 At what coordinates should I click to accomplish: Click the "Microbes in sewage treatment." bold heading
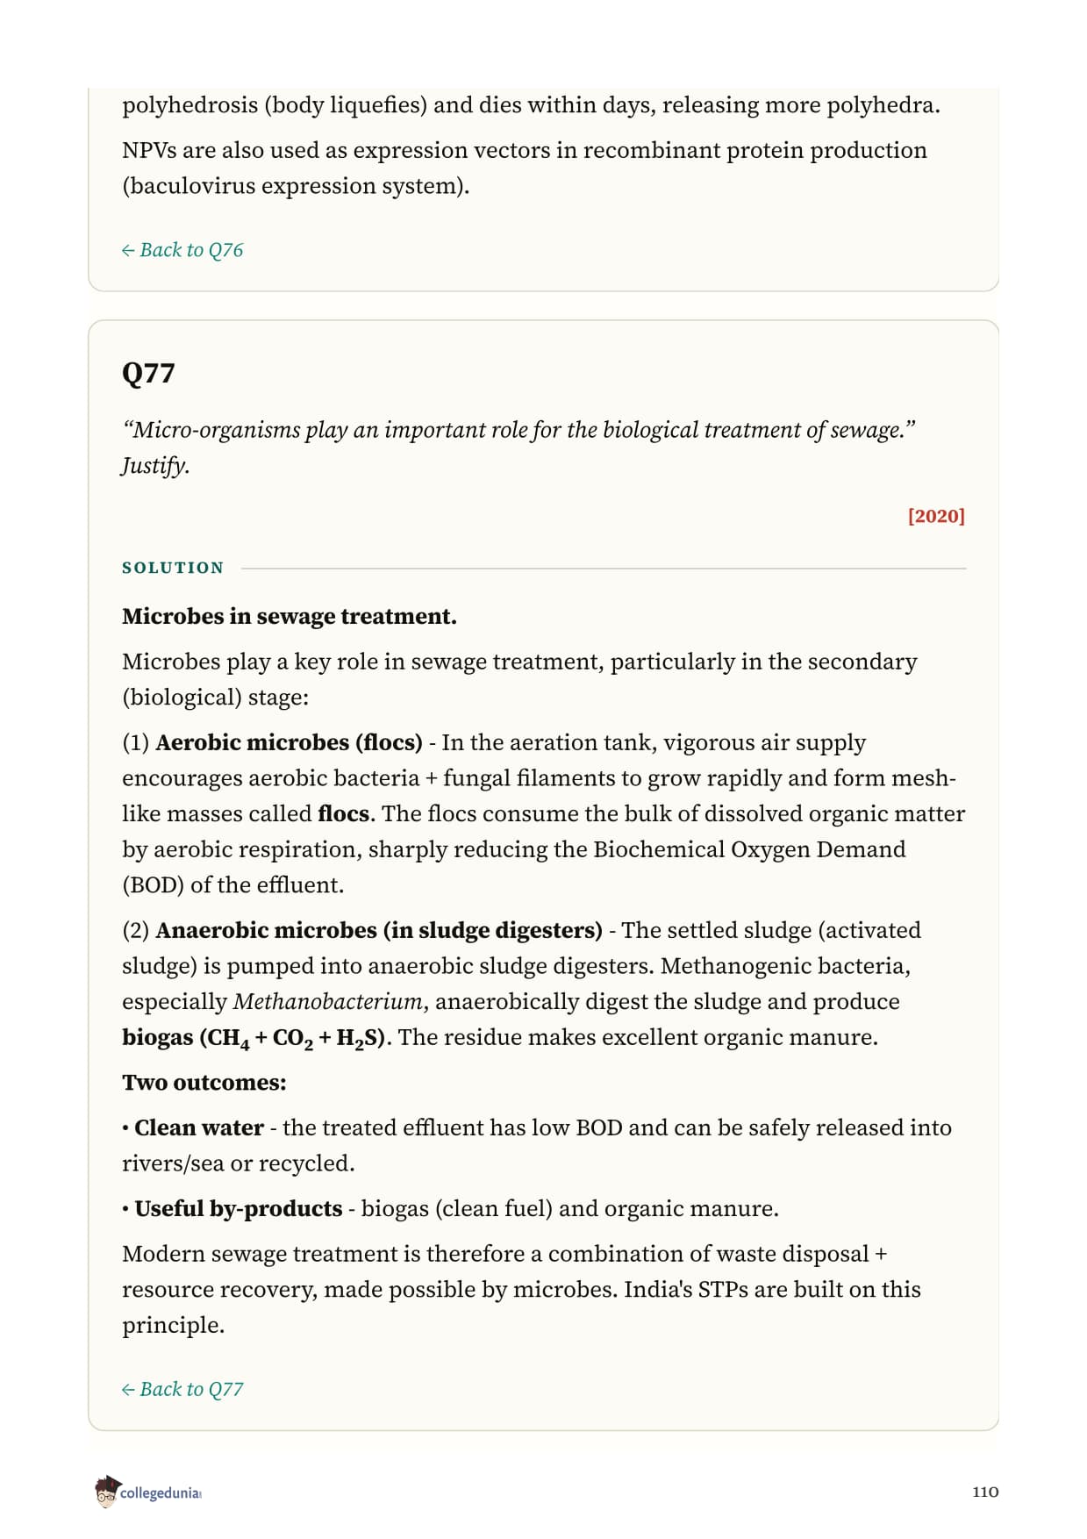pyautogui.click(x=290, y=616)
